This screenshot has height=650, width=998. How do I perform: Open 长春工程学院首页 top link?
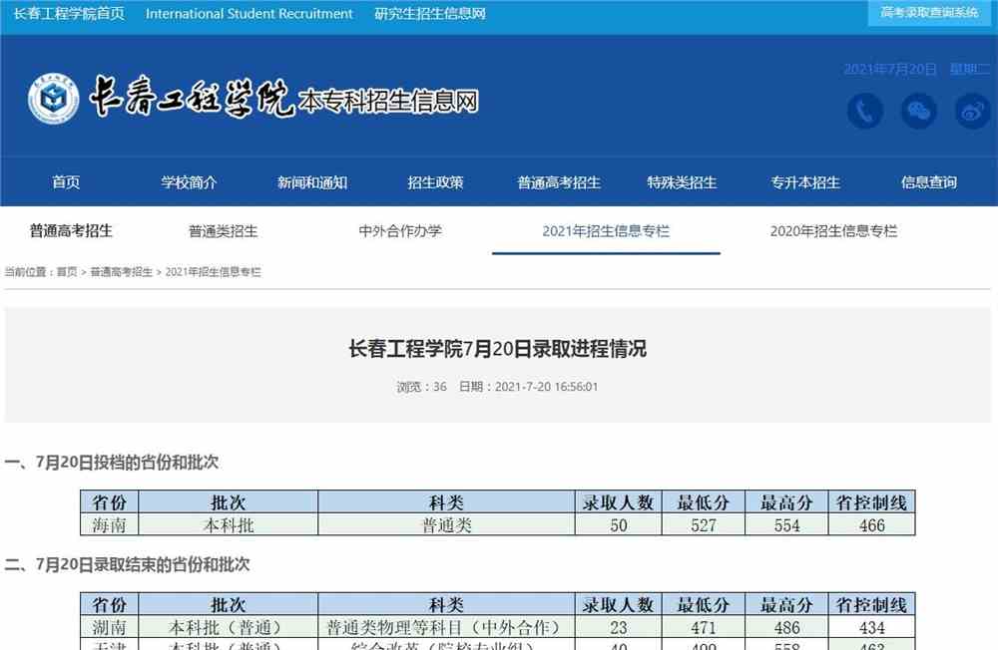(x=69, y=13)
